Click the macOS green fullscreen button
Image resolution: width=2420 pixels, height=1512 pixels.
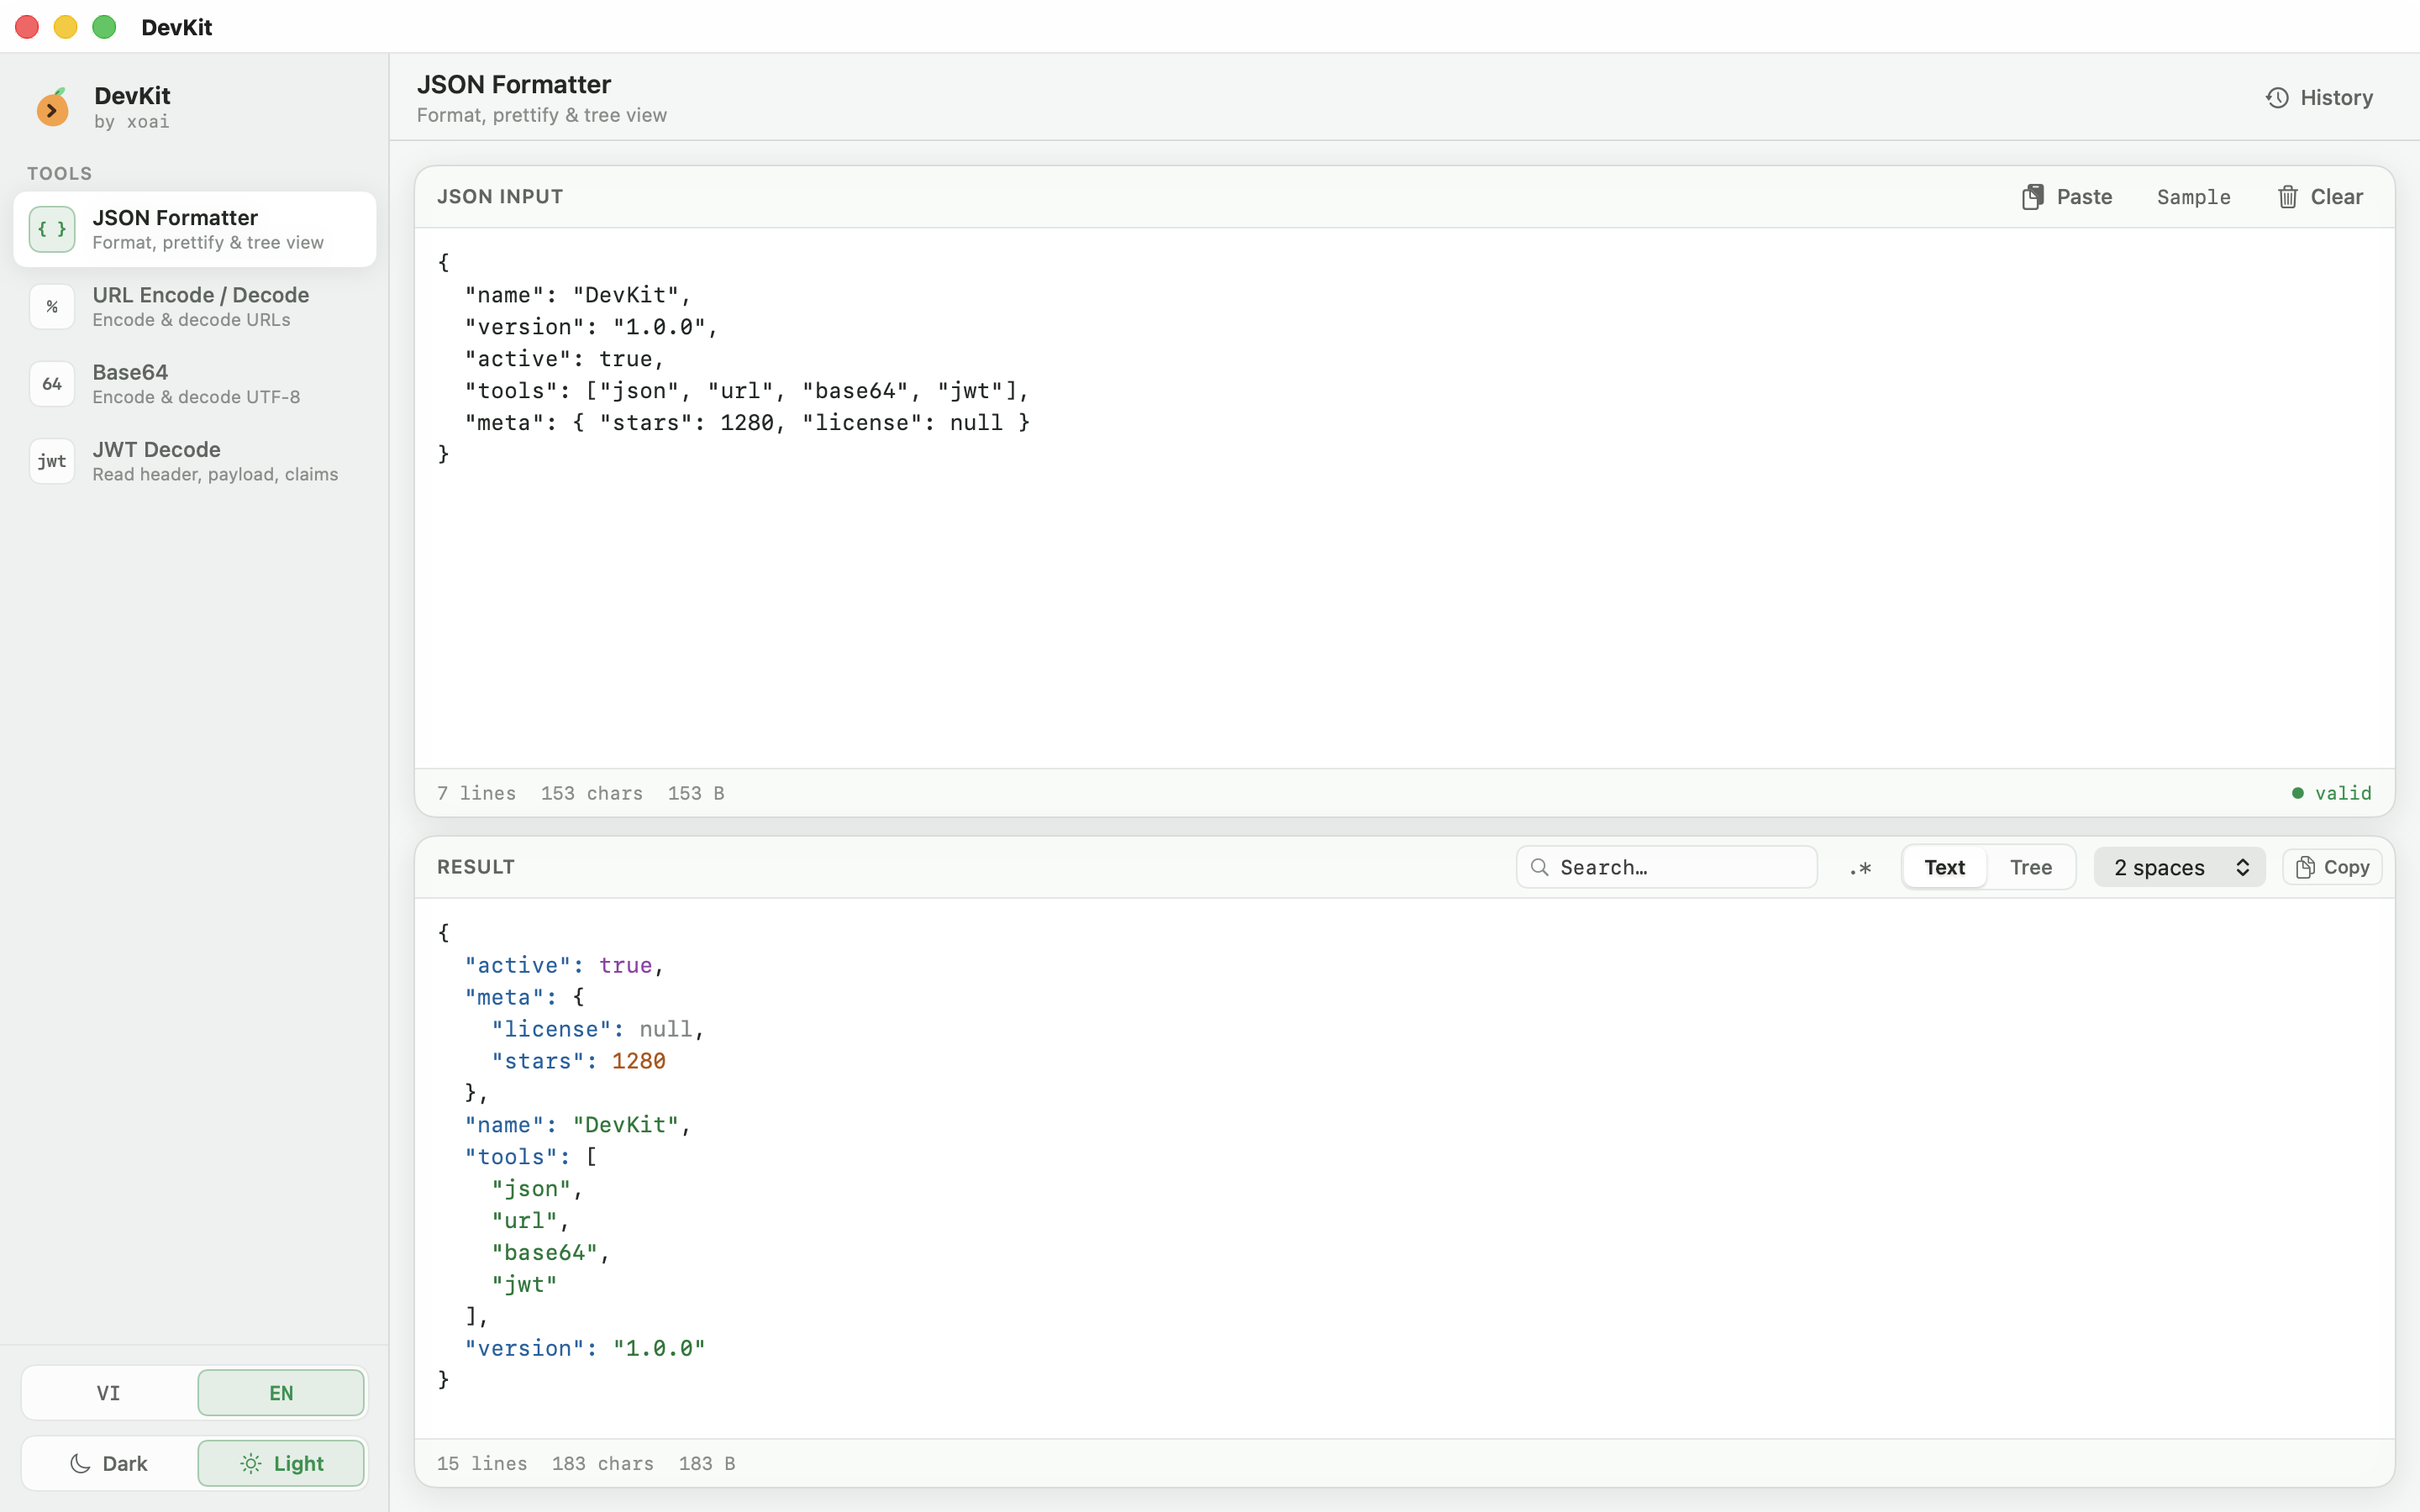pyautogui.click(x=104, y=27)
